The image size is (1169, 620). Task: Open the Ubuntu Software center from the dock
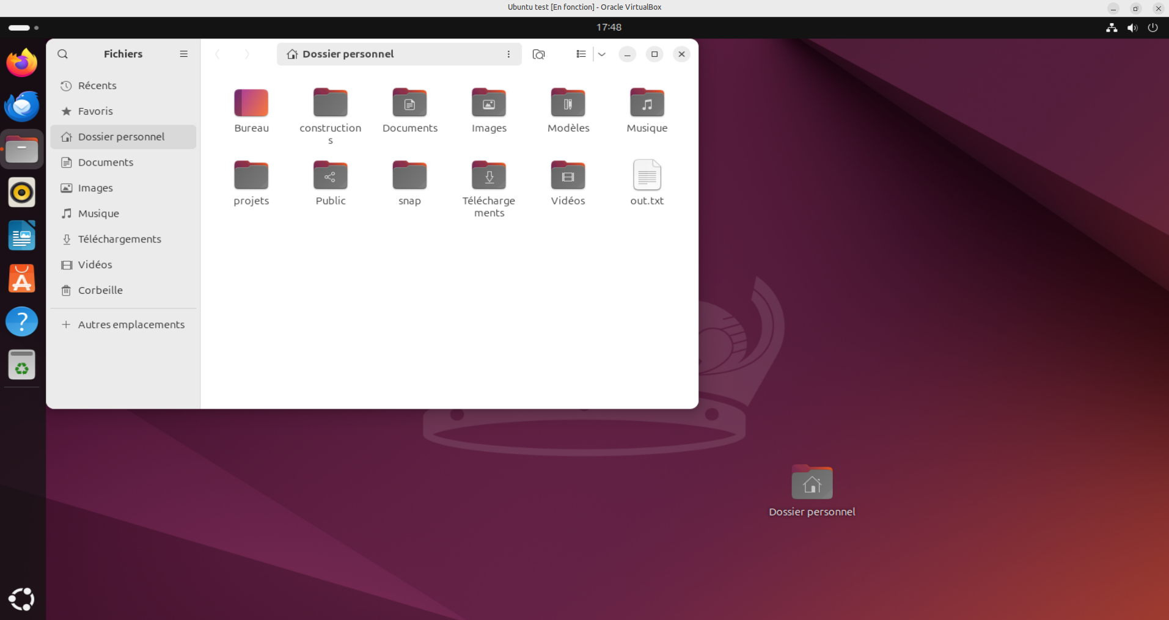21,279
